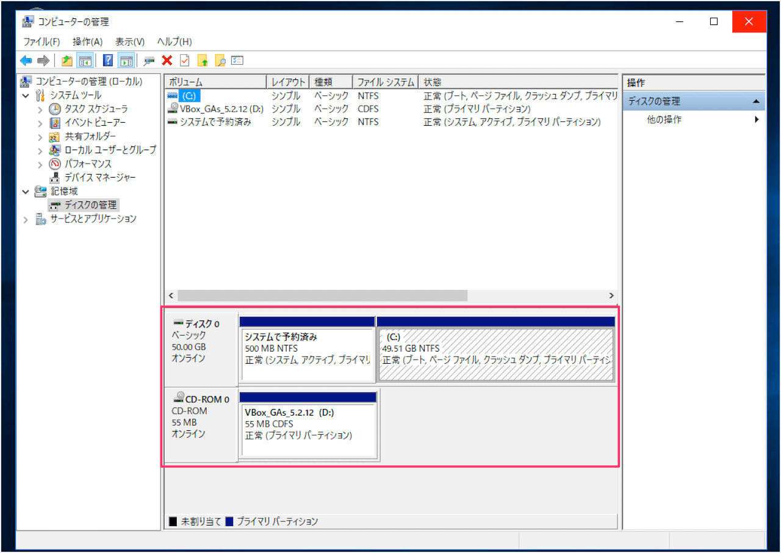Open the 表示(V) menu

pyautogui.click(x=129, y=42)
